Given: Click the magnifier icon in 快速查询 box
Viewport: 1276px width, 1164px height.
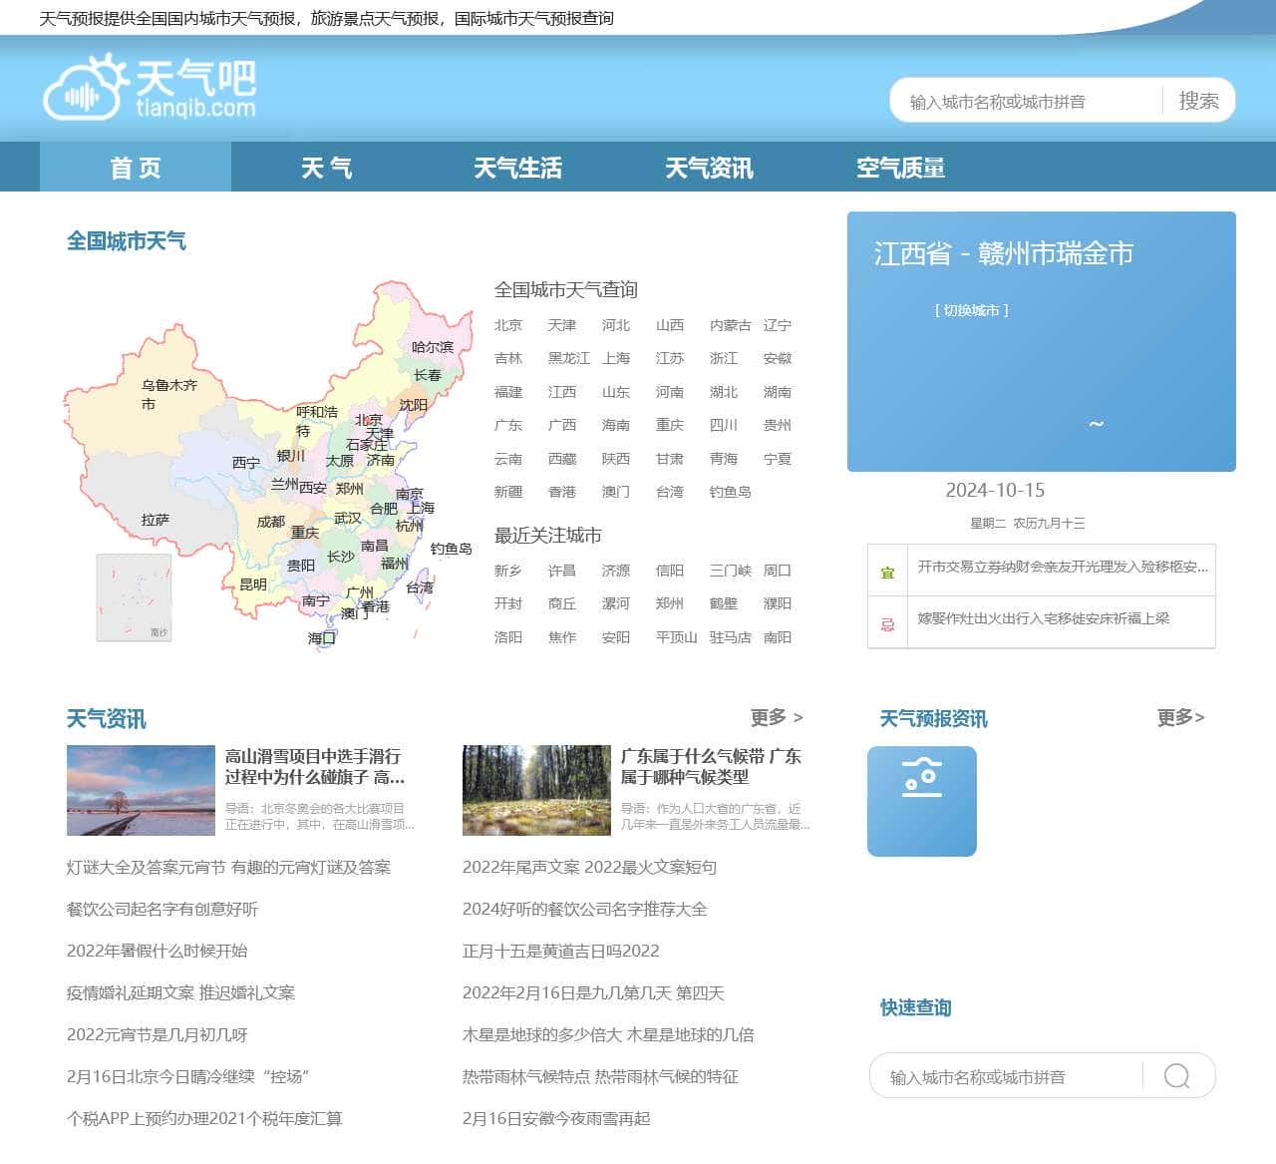Looking at the screenshot, I should pos(1176,1076).
